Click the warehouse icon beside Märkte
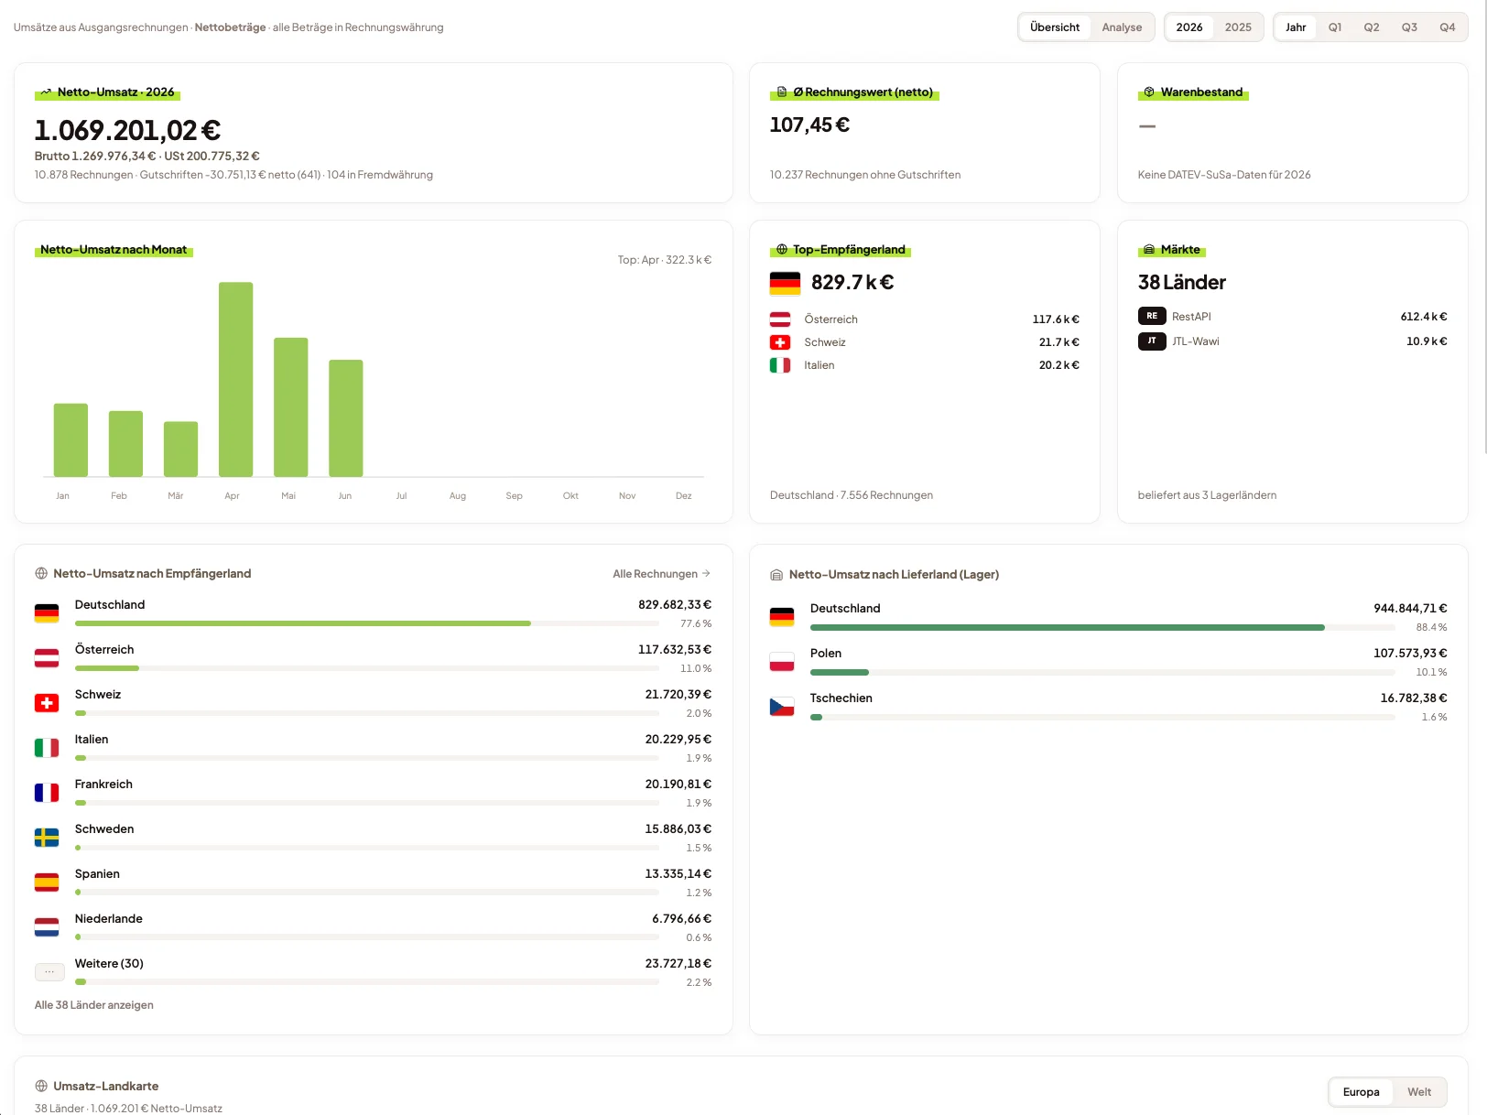This screenshot has height=1115, width=1487. [x=1149, y=250]
